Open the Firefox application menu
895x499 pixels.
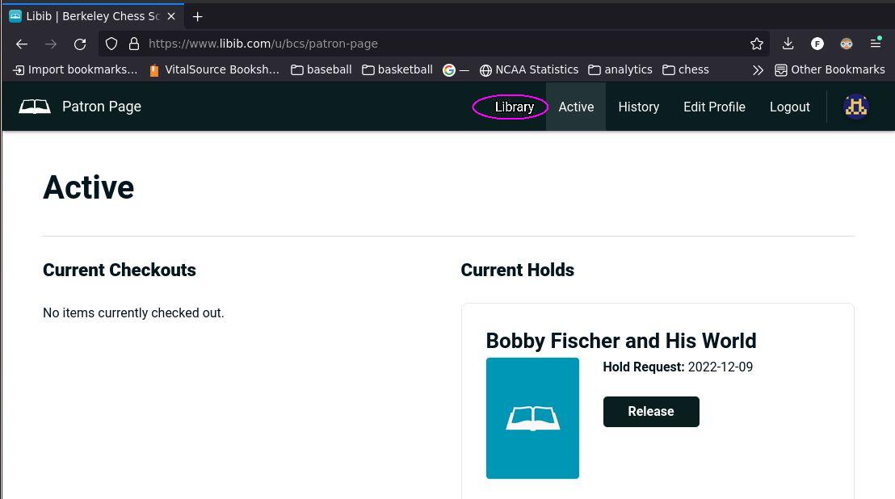tap(876, 44)
